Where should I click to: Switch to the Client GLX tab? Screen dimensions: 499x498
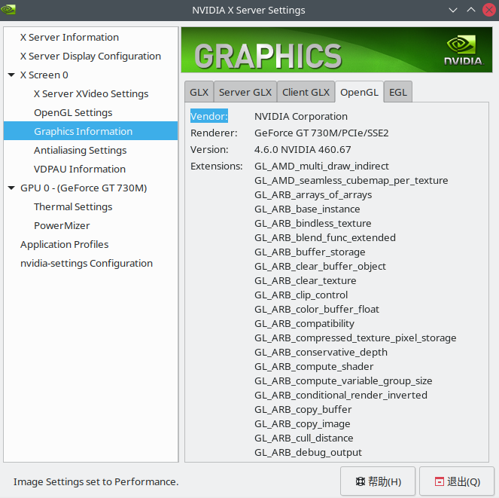pos(306,92)
